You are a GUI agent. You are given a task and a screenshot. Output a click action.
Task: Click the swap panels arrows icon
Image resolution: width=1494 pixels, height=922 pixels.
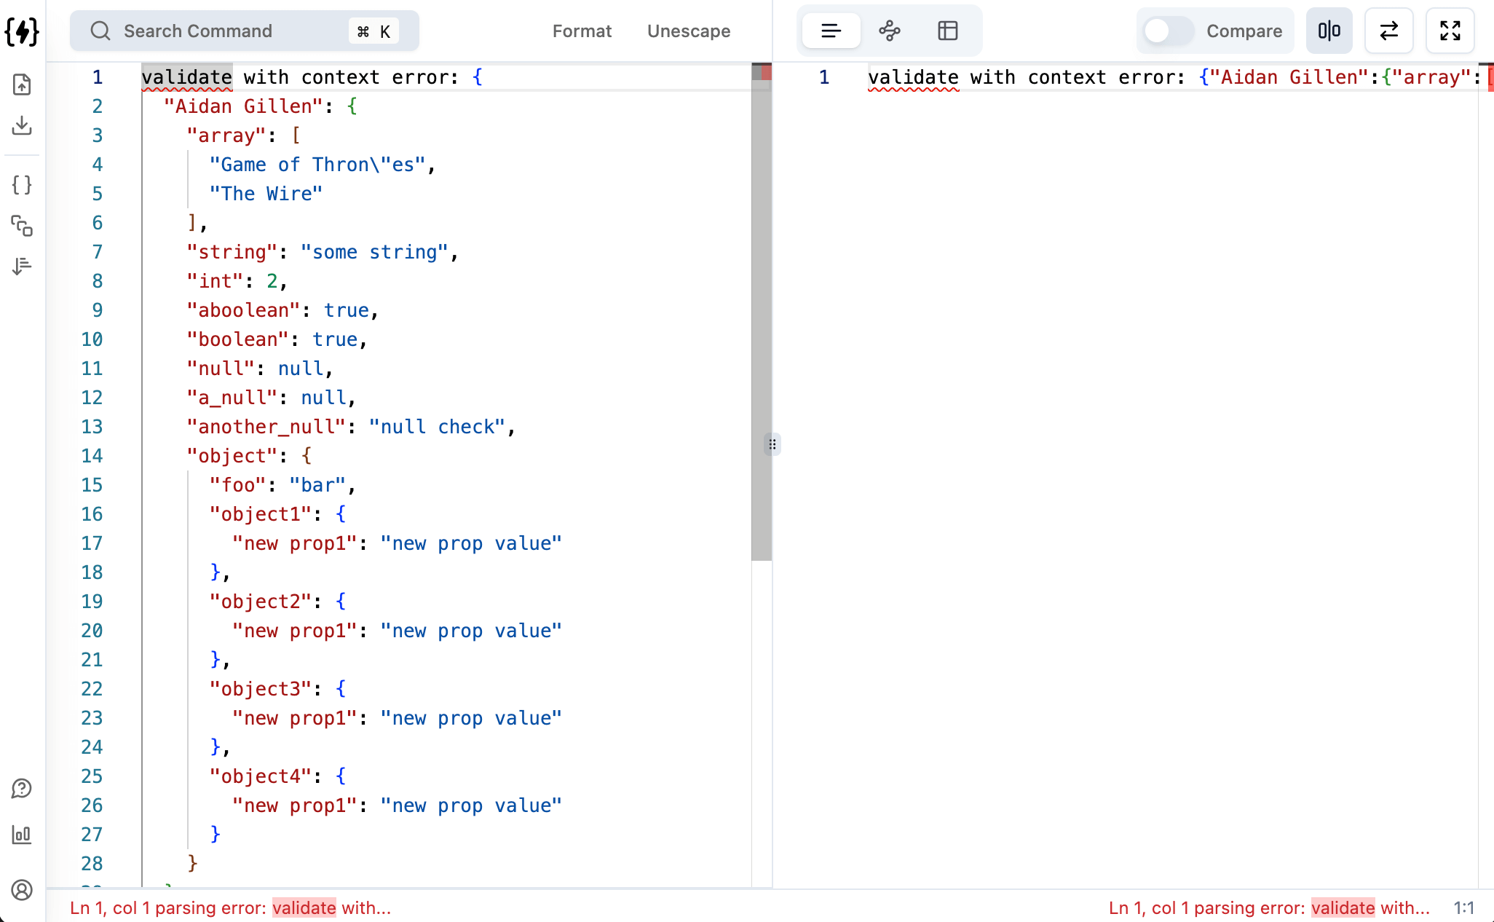tap(1388, 31)
